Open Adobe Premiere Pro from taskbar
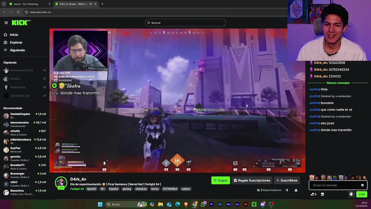Viewport: 371px width, 209px height. click(212, 204)
